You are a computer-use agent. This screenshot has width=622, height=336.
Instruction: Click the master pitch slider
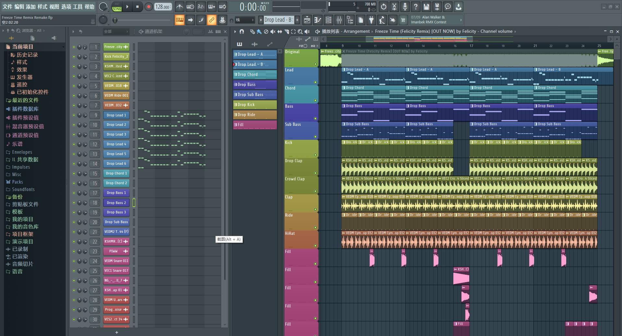(x=143, y=20)
